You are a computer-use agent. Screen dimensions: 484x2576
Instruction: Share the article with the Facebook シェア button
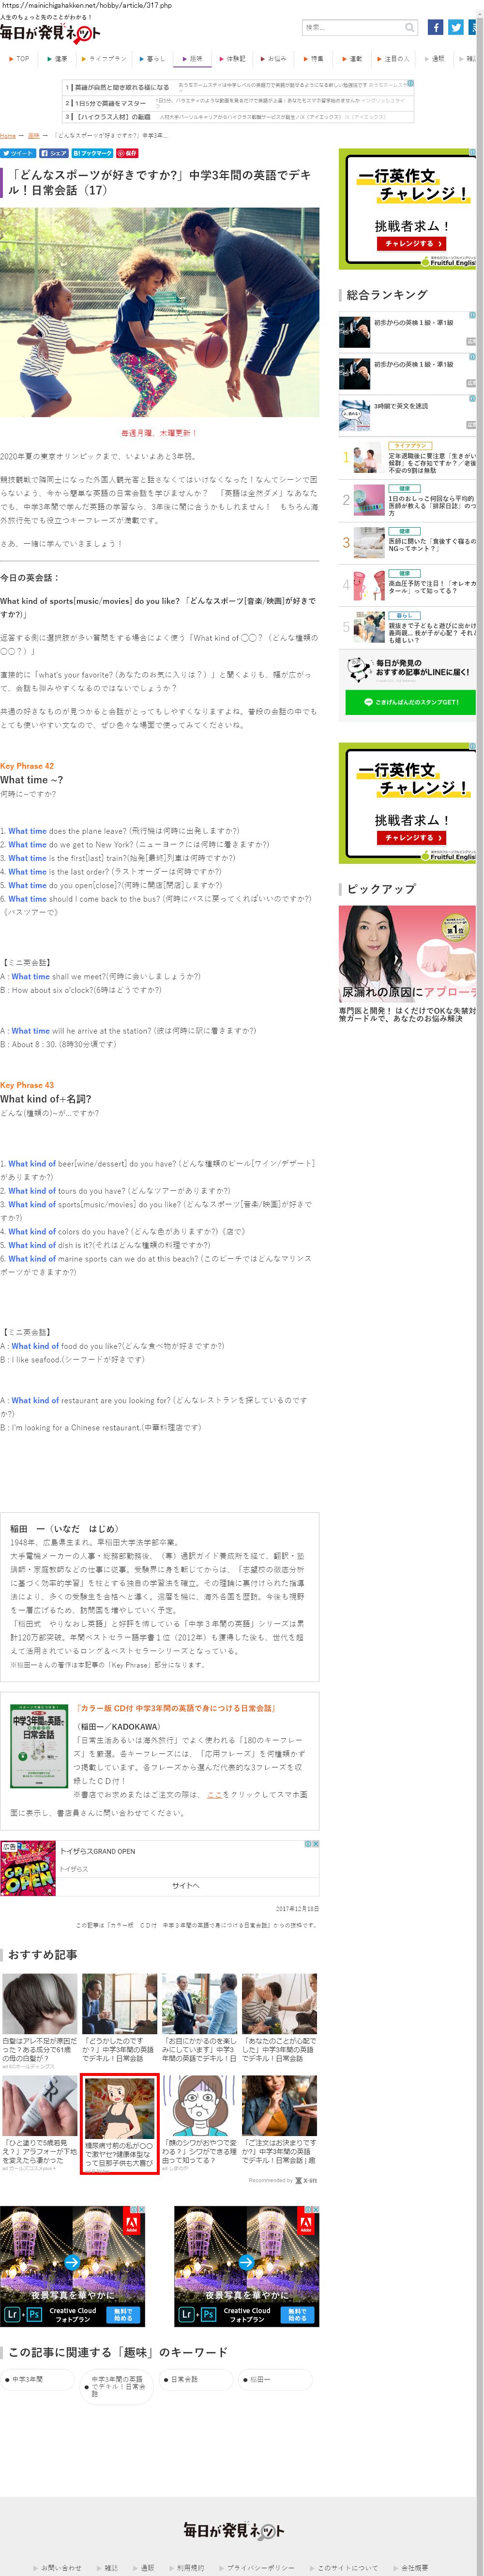(54, 153)
